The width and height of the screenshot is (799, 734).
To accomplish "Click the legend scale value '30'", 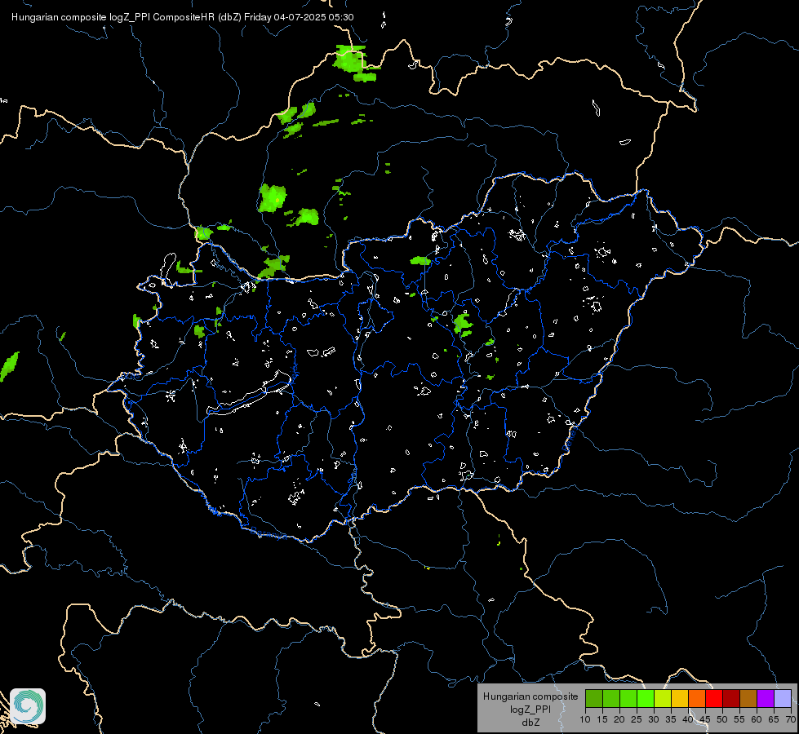I will pos(654,719).
